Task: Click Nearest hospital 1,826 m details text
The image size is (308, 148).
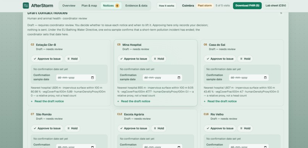Action: [x=68, y=91]
